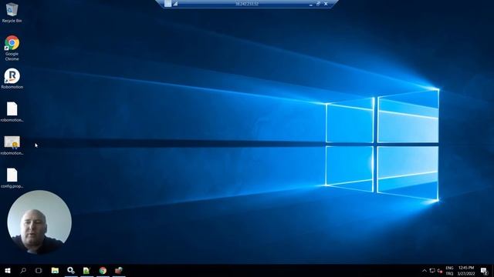
Task: Select the Robomotion desktop shortcut
Action: pos(12,78)
